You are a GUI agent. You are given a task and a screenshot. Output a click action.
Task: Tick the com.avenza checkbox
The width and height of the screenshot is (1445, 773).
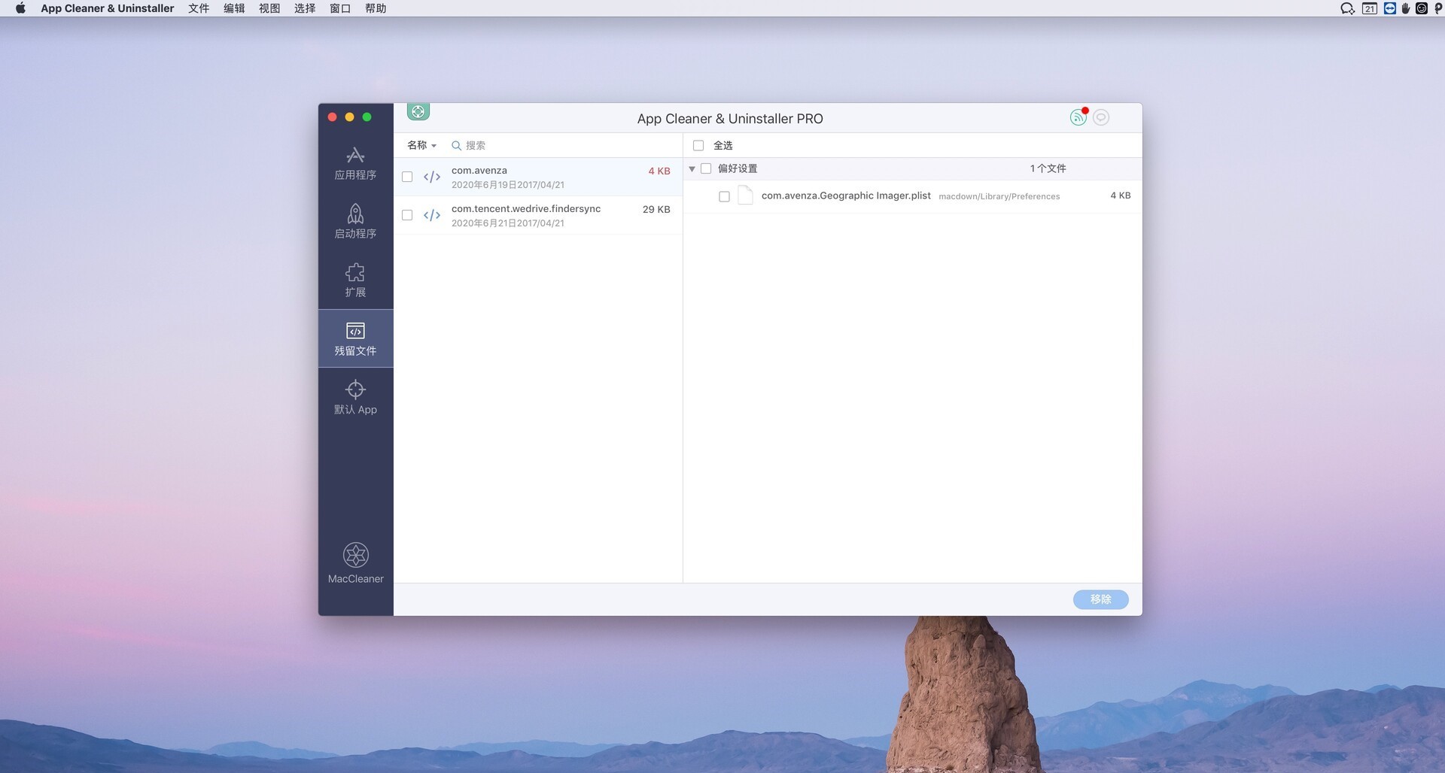pyautogui.click(x=407, y=177)
